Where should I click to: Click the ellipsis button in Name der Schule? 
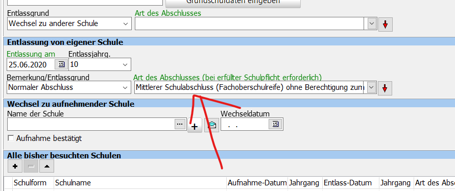pyautogui.click(x=180, y=124)
